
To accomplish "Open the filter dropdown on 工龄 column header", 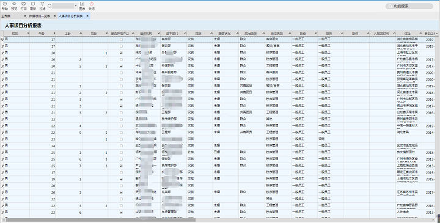I will 81,34.
